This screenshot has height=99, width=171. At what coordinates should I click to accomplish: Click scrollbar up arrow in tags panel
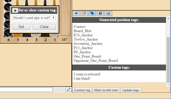coord(168,18)
